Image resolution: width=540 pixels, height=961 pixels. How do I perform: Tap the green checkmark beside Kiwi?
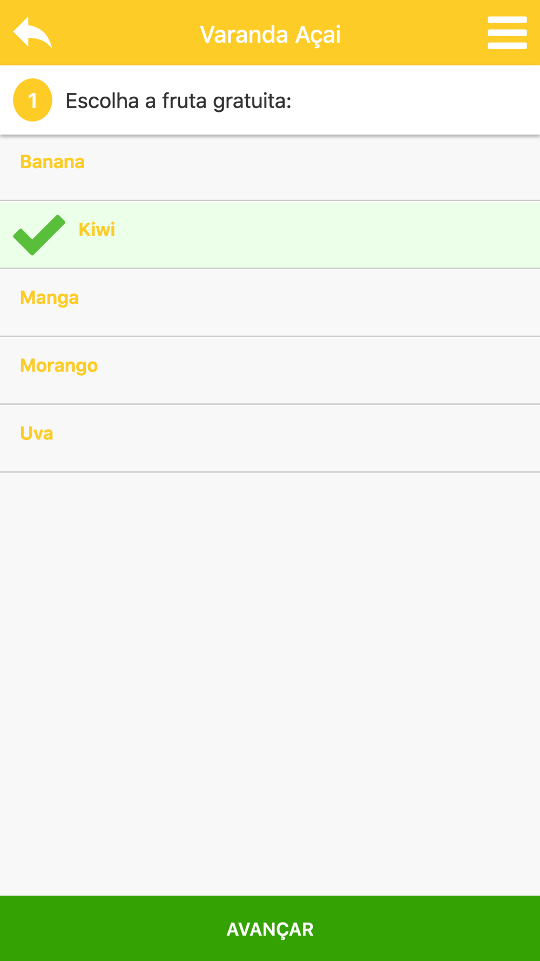click(39, 235)
